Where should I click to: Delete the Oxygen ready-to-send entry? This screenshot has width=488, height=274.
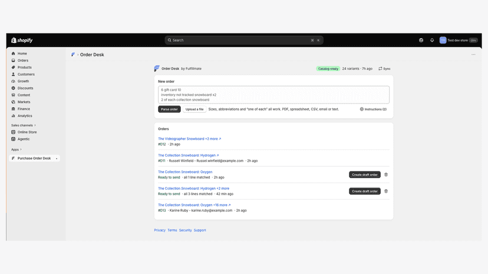point(386,175)
